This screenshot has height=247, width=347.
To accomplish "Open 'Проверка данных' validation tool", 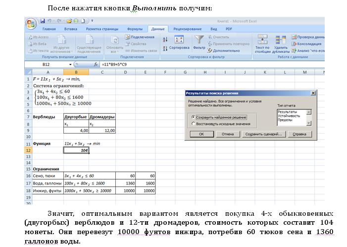I will pyautogui.click(x=308, y=37).
